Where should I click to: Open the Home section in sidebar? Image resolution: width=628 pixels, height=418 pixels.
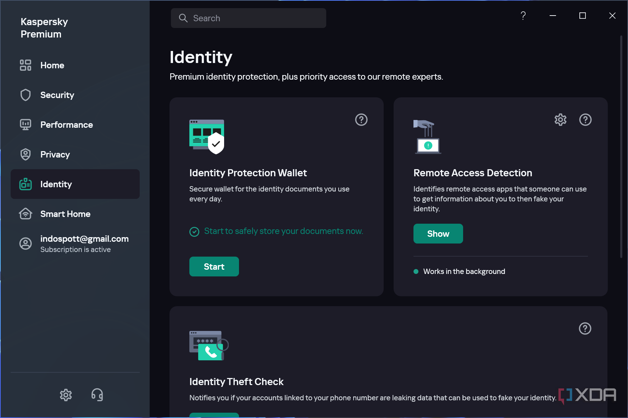click(x=75, y=65)
